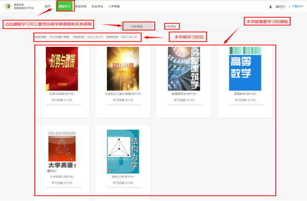307x201 pixels.
Task: Click the 开始时间 2022-03-01 text
Action: click(88, 37)
